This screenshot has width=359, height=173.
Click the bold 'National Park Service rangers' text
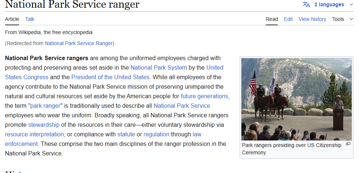coord(46,58)
